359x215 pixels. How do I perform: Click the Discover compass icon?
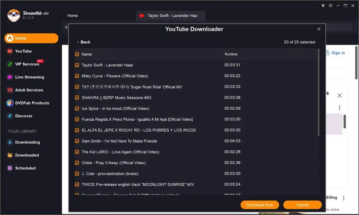click(x=9, y=116)
